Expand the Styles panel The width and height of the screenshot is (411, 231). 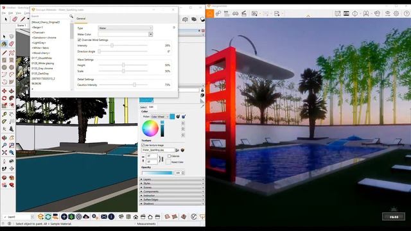tap(171, 184)
